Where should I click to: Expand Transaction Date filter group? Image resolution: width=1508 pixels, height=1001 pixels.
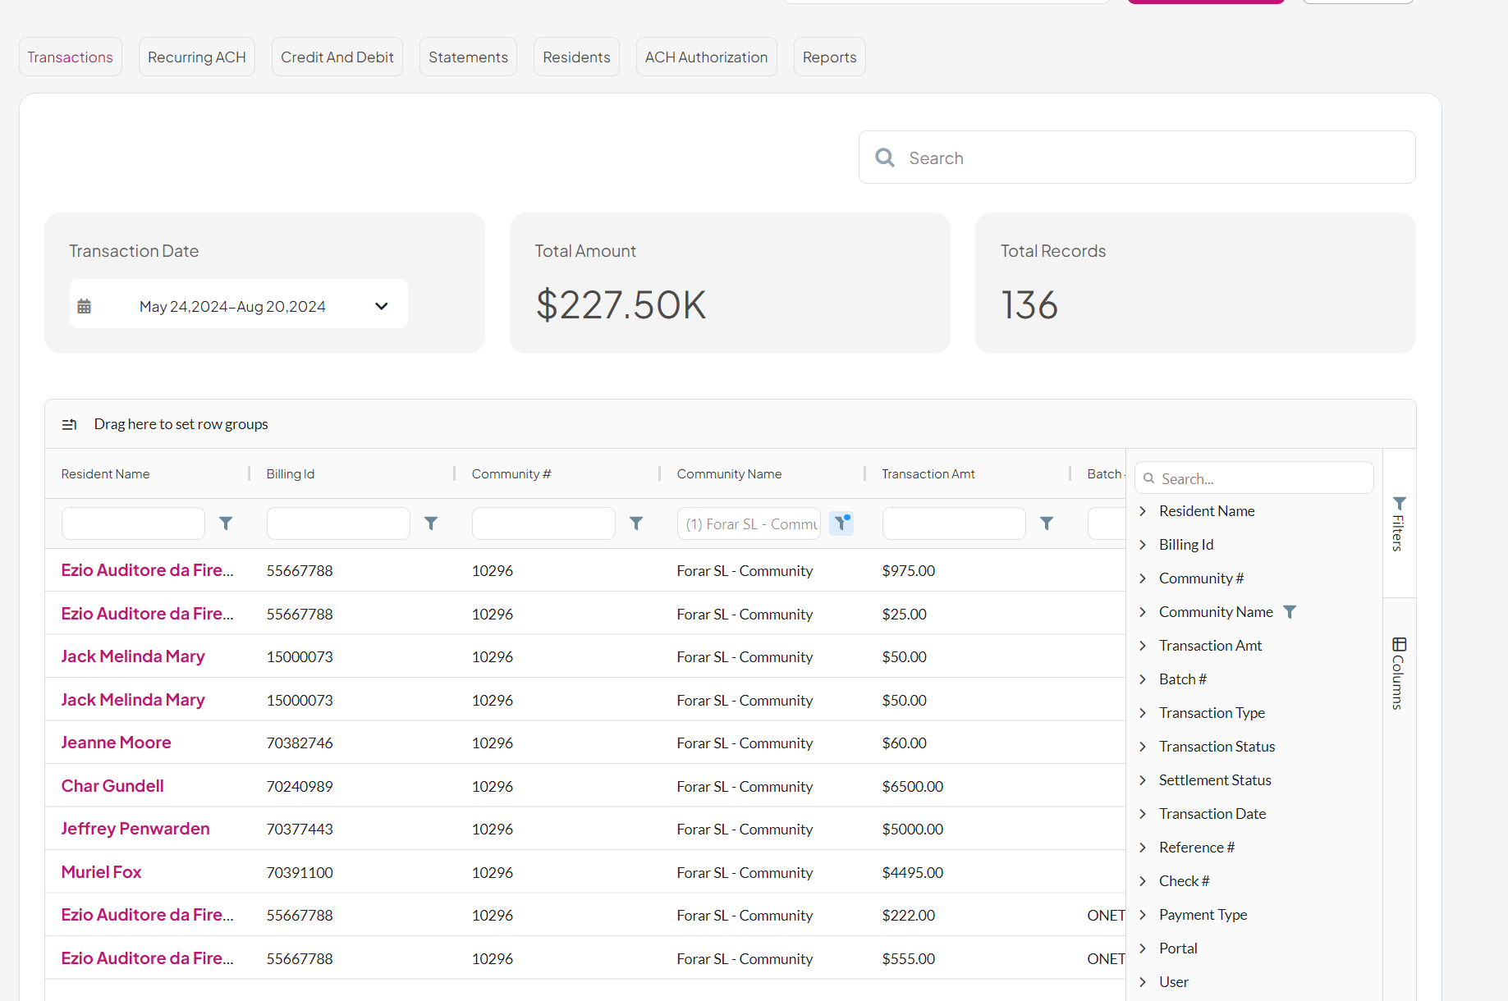point(1143,814)
